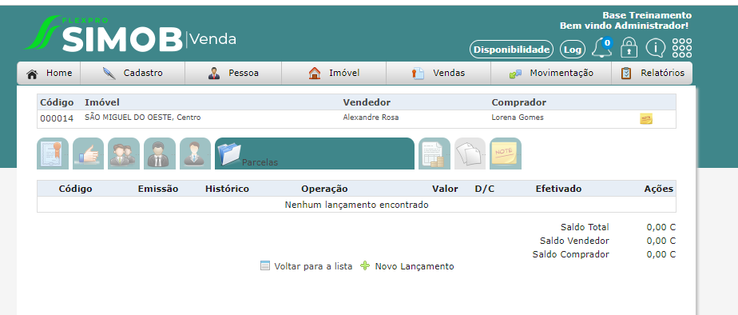This screenshot has height=315, width=738.
Task: Click the small note icon in sale row
Action: (646, 118)
